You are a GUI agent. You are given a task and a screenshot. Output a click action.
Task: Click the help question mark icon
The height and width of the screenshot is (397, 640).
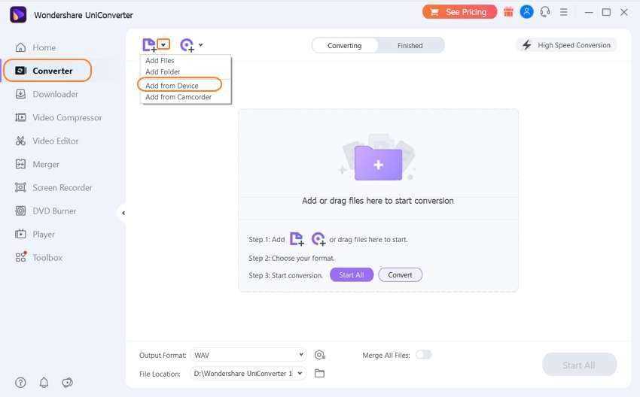[x=20, y=383]
